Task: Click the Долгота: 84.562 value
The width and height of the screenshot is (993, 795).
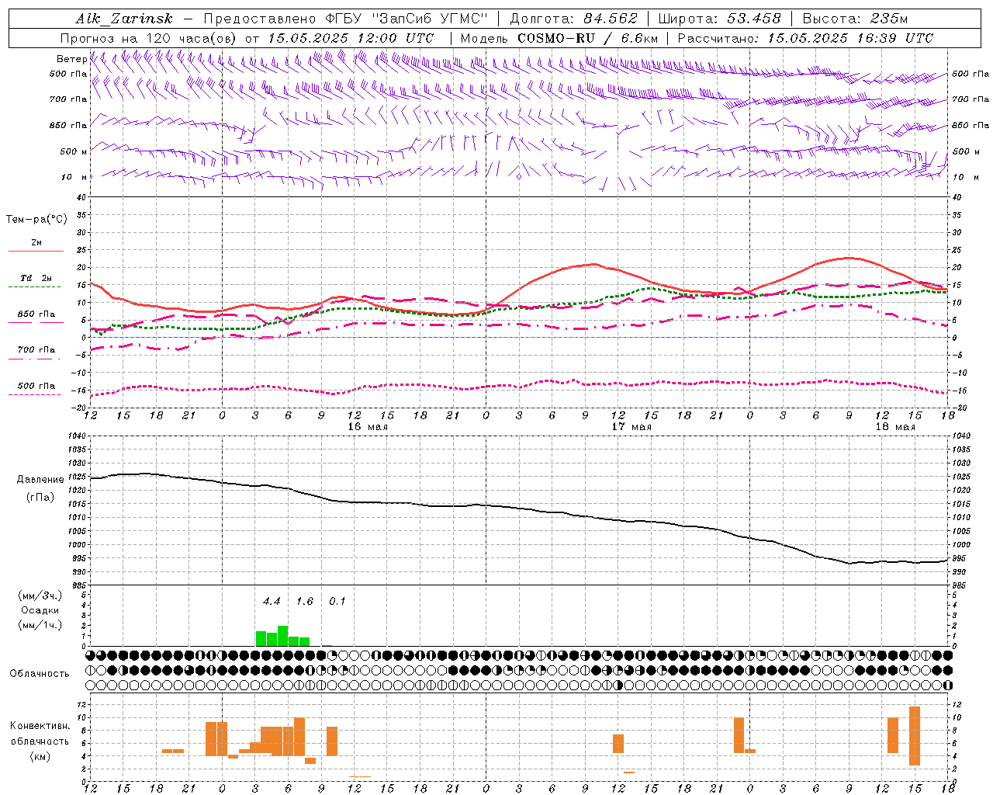Action: pyautogui.click(x=573, y=19)
